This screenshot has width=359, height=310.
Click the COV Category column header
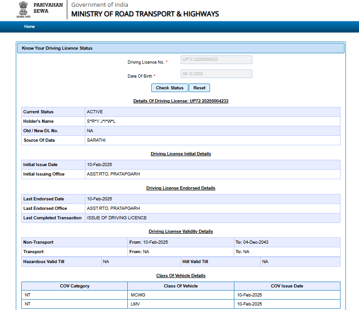[x=75, y=286]
